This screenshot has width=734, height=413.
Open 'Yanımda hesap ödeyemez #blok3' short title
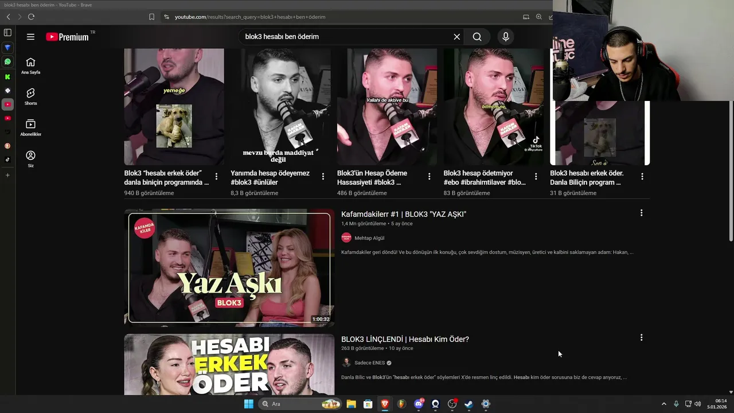click(270, 178)
